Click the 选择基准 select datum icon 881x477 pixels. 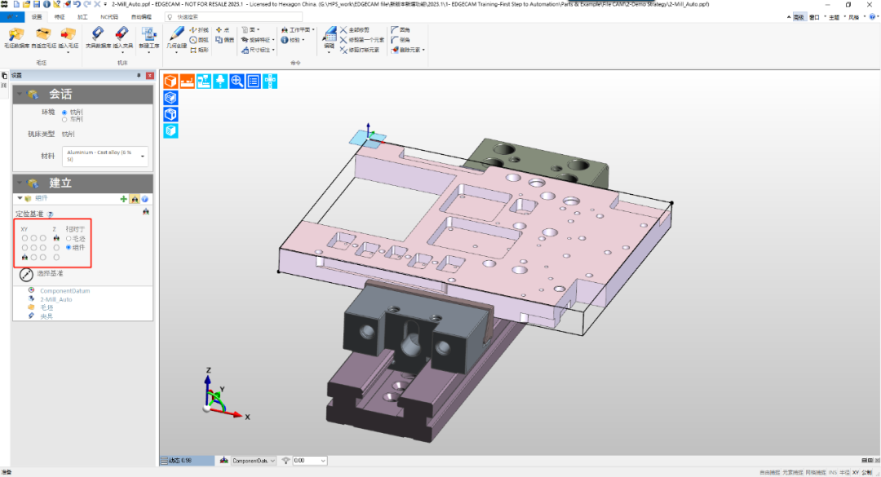26,274
